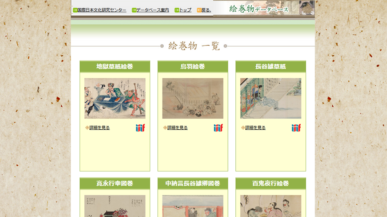Click the 戻る back link
The width and height of the screenshot is (387, 217).
206,10
